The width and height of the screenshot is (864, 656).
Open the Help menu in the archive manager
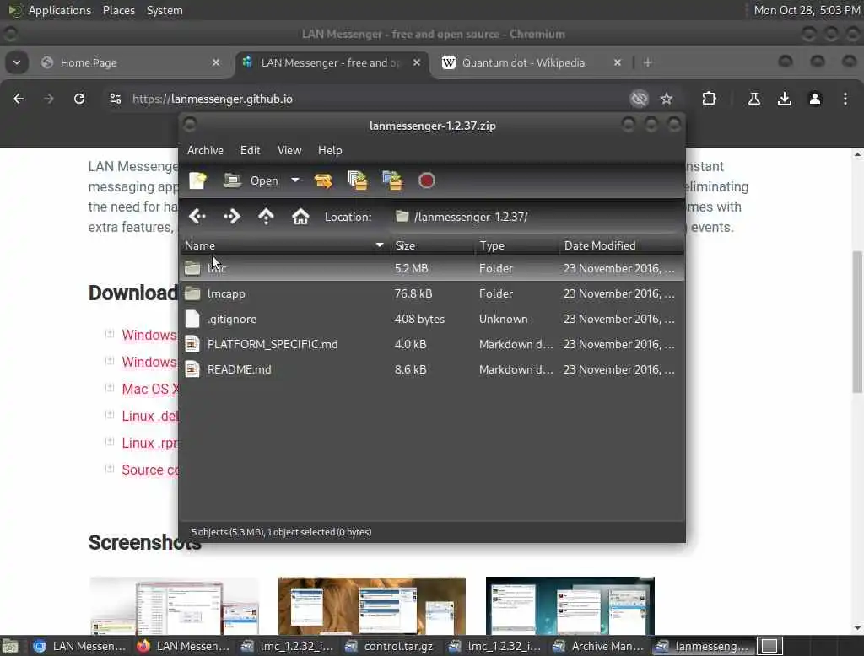pos(330,150)
